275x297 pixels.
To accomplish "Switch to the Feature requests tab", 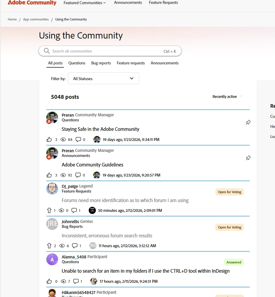I will [x=131, y=63].
